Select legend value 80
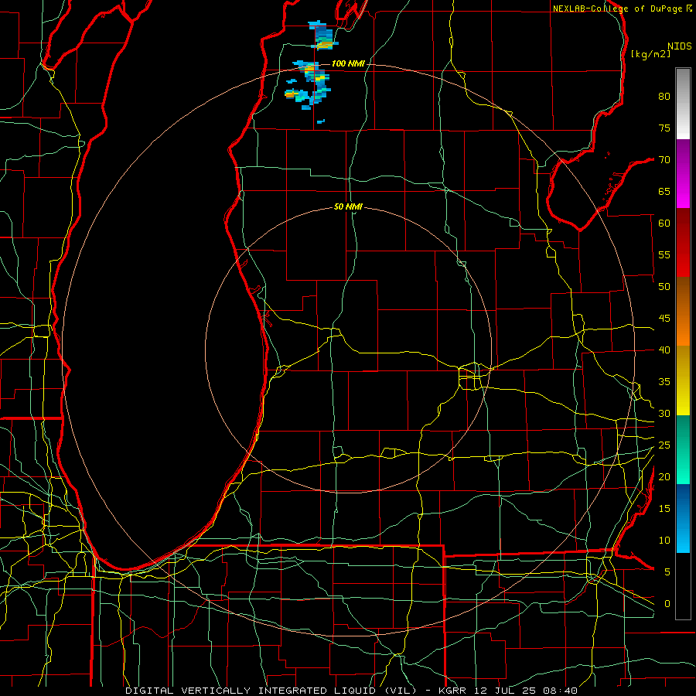Screen dimensions: 696x696 (x=664, y=97)
